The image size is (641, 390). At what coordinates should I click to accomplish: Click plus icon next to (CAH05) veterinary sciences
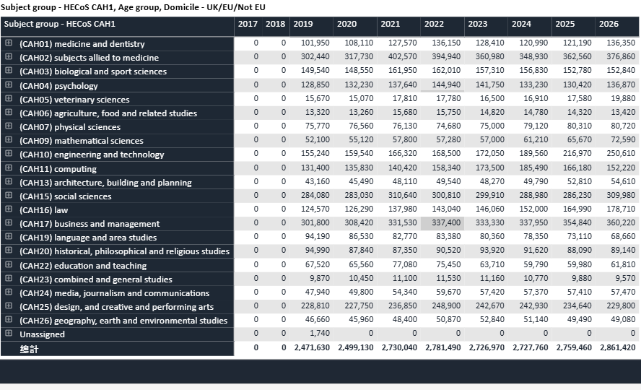tap(9, 99)
